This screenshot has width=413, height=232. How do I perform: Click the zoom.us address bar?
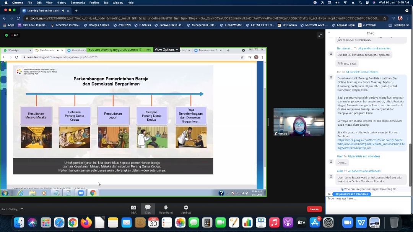point(205,18)
